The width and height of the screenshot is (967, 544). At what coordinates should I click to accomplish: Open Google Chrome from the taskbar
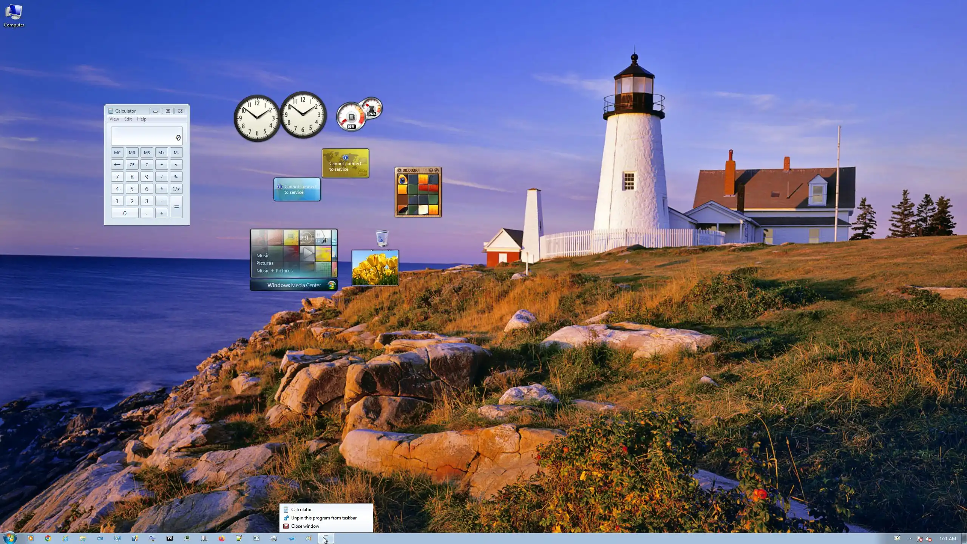pos(48,538)
